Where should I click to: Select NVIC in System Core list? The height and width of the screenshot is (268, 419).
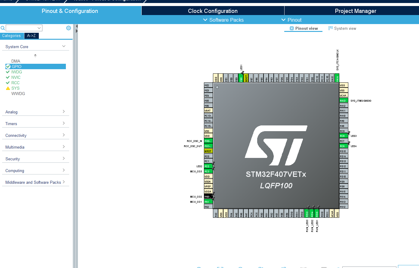click(x=16, y=77)
